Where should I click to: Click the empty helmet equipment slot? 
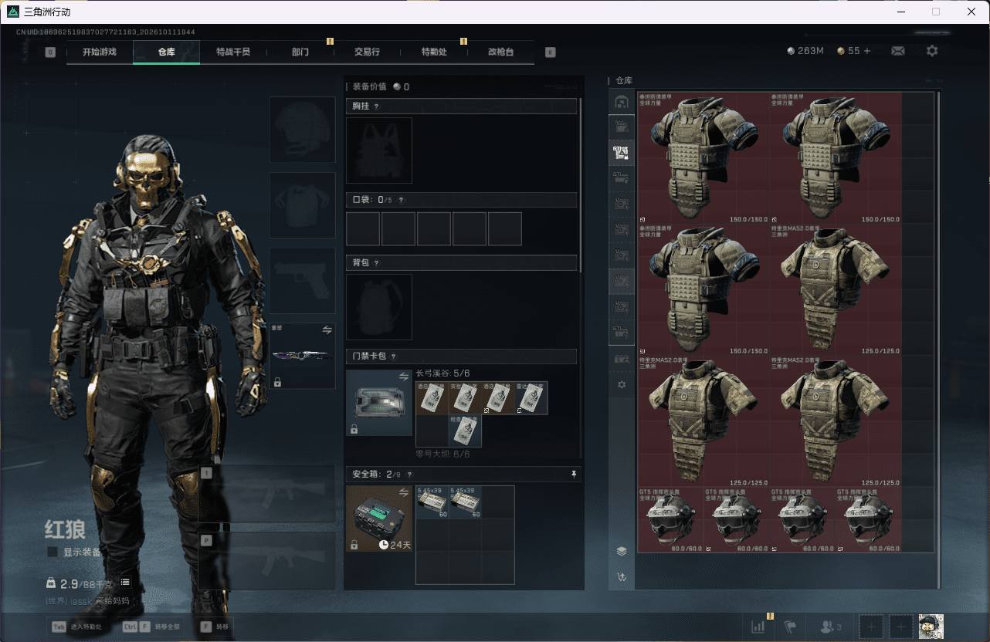302,129
